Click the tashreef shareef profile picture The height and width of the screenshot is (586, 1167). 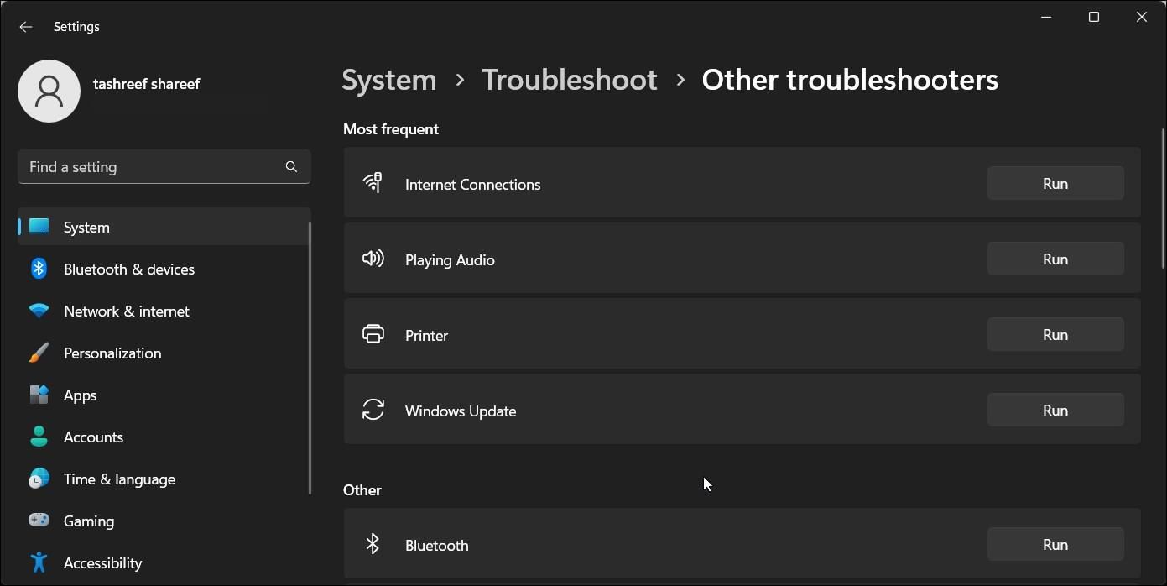click(49, 91)
